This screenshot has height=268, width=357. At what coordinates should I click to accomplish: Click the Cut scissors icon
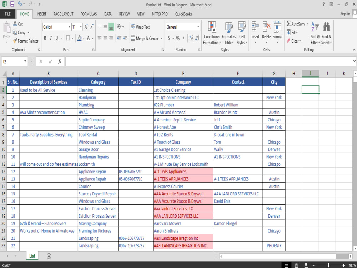[15, 24]
